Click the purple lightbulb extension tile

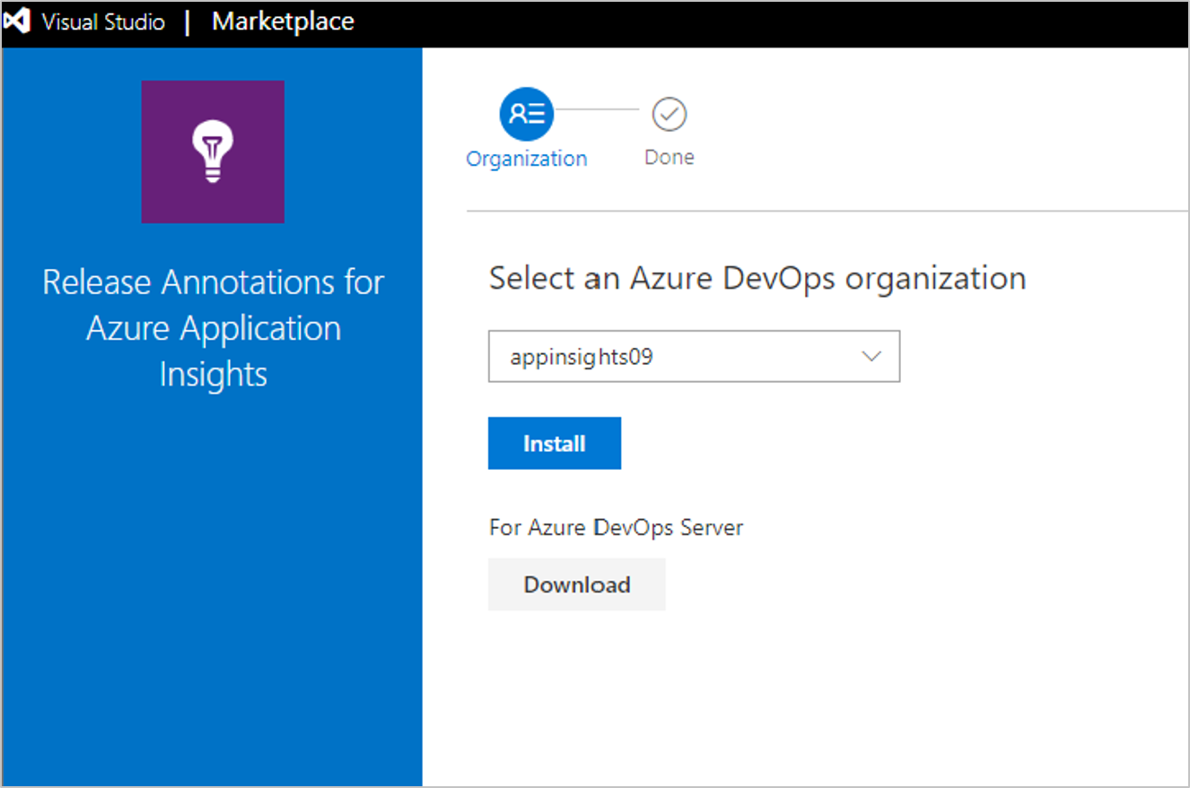pos(213,152)
